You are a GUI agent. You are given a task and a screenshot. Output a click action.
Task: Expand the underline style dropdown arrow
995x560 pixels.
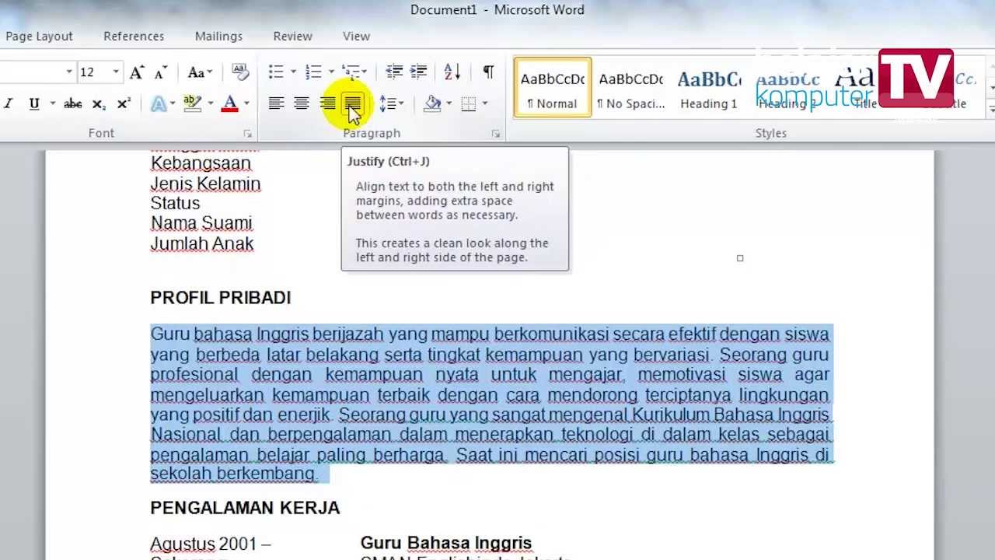(x=53, y=103)
